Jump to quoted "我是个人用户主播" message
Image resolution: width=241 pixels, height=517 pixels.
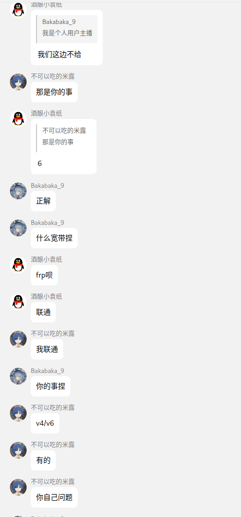click(67, 29)
